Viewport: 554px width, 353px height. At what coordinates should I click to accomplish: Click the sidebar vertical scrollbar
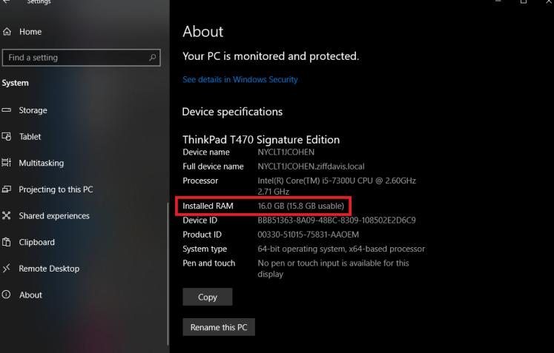[168, 274]
